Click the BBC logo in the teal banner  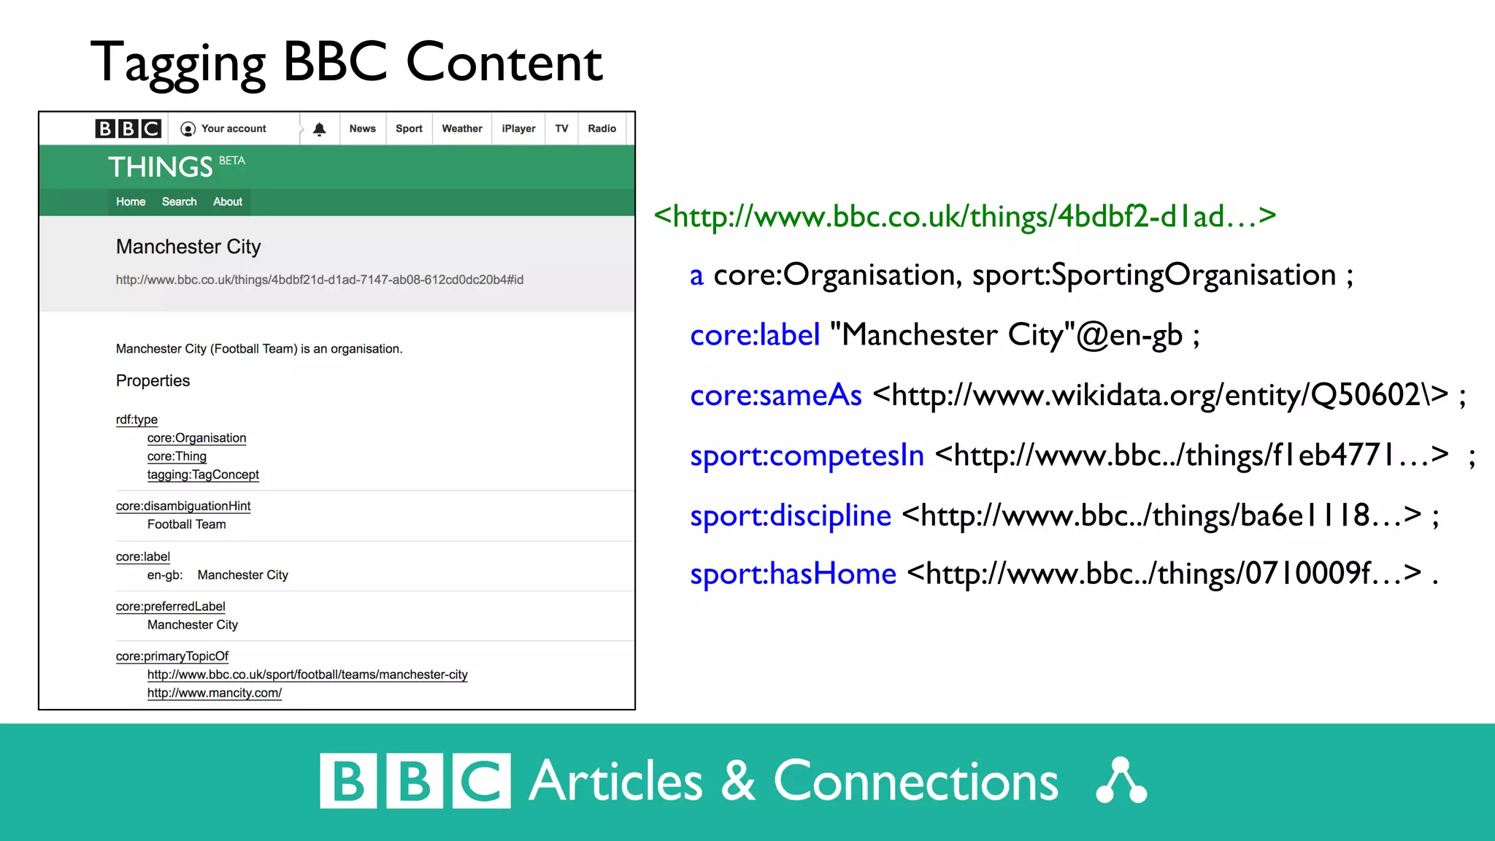tap(415, 780)
